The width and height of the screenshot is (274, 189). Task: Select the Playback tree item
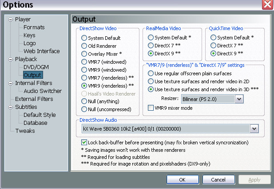[x=26, y=59]
